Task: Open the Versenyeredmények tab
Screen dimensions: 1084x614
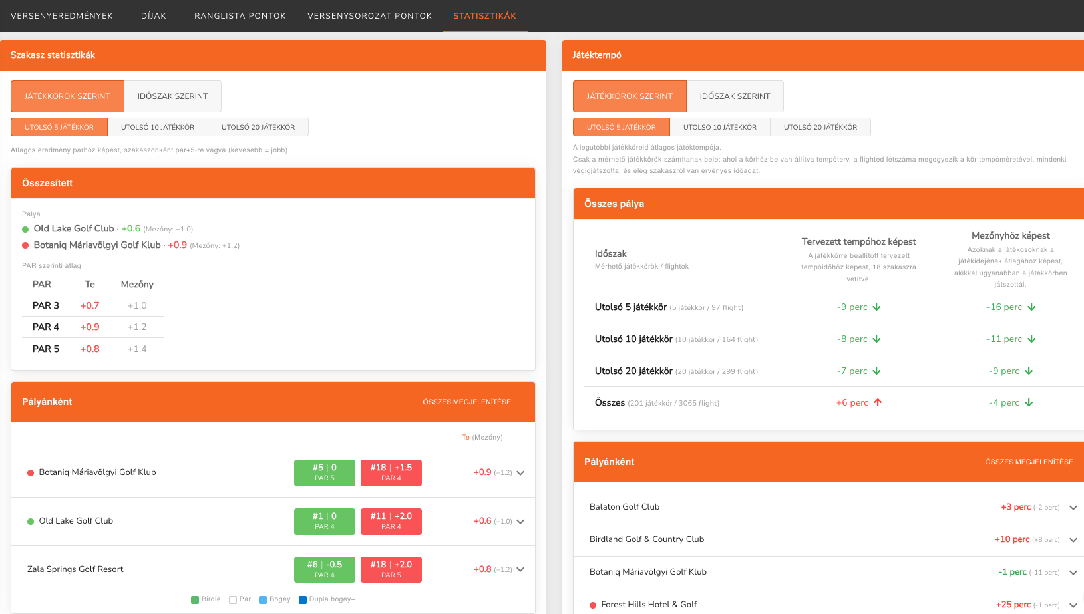Action: tap(62, 16)
